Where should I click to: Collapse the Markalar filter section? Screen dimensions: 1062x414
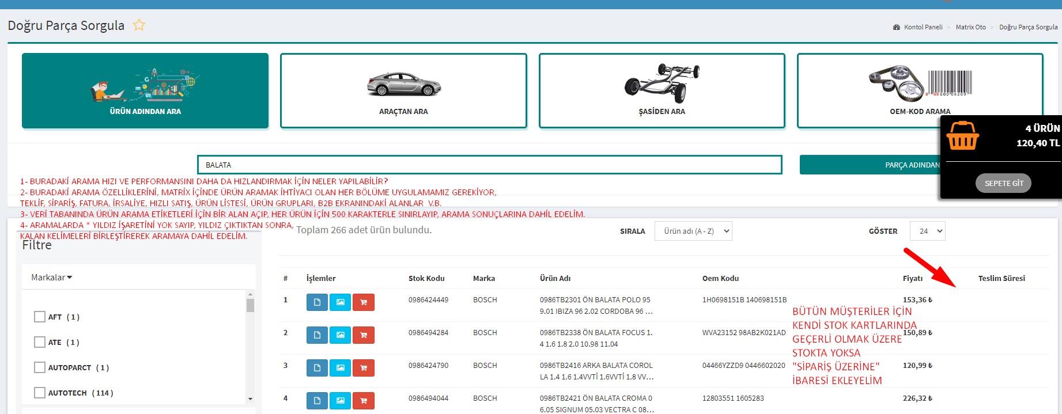pyautogui.click(x=52, y=278)
